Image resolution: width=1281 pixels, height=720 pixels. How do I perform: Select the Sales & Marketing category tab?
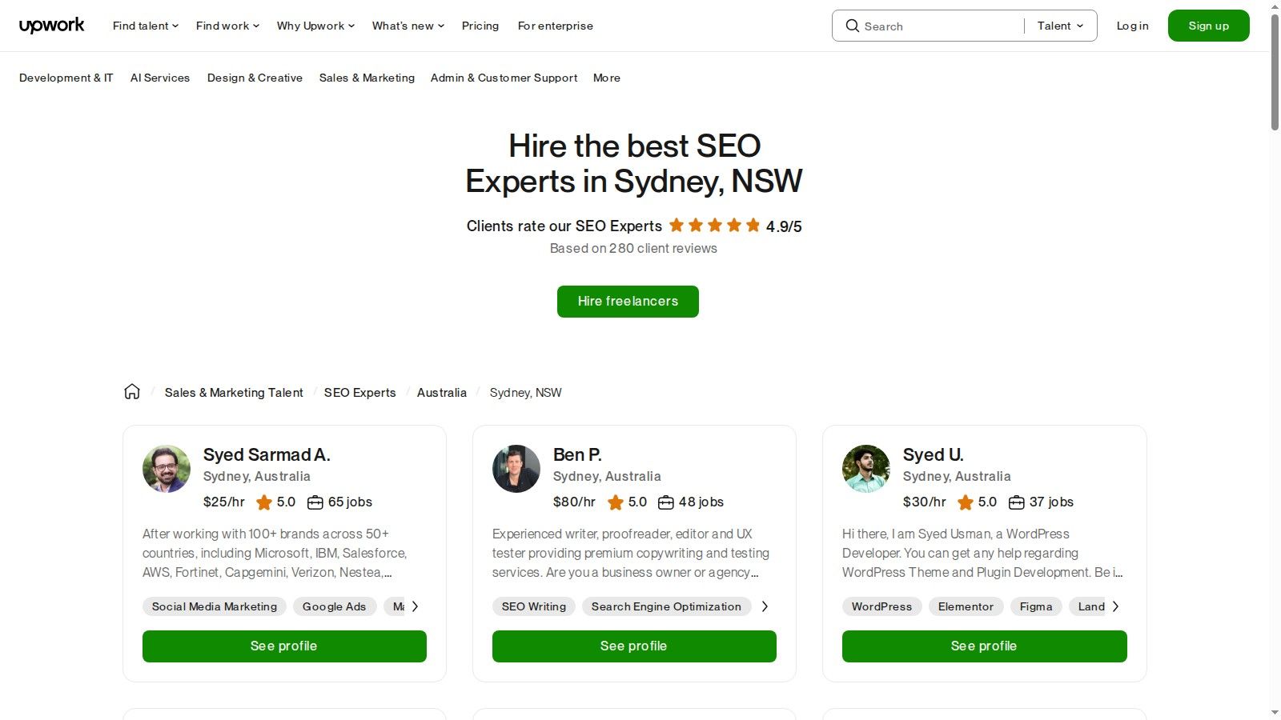(x=367, y=78)
